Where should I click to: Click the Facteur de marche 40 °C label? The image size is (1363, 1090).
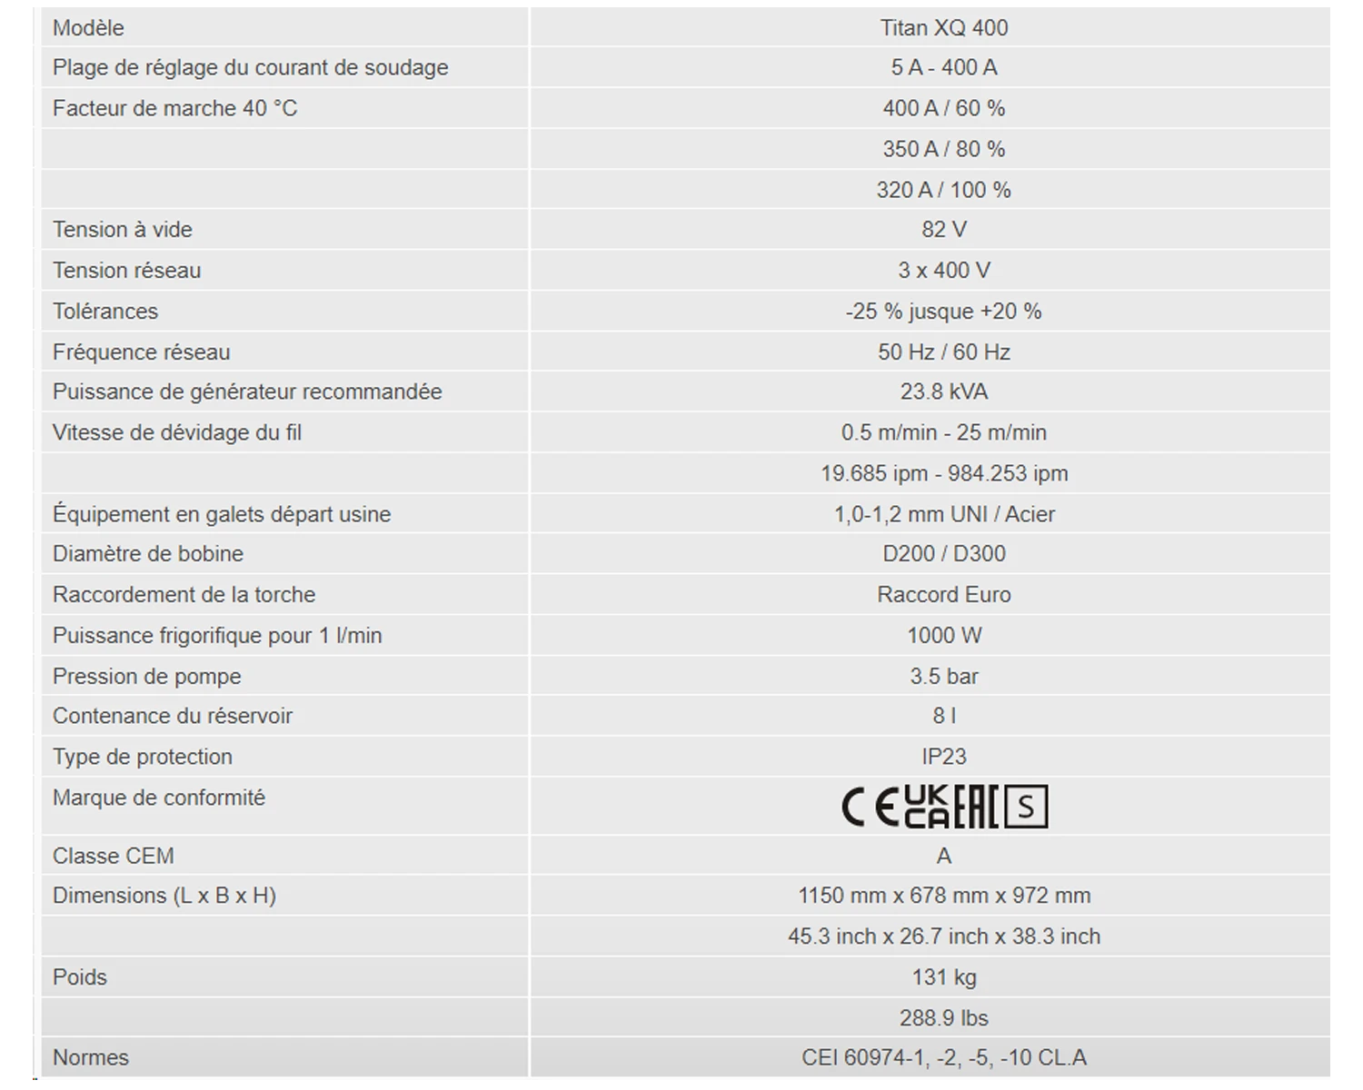pyautogui.click(x=174, y=109)
